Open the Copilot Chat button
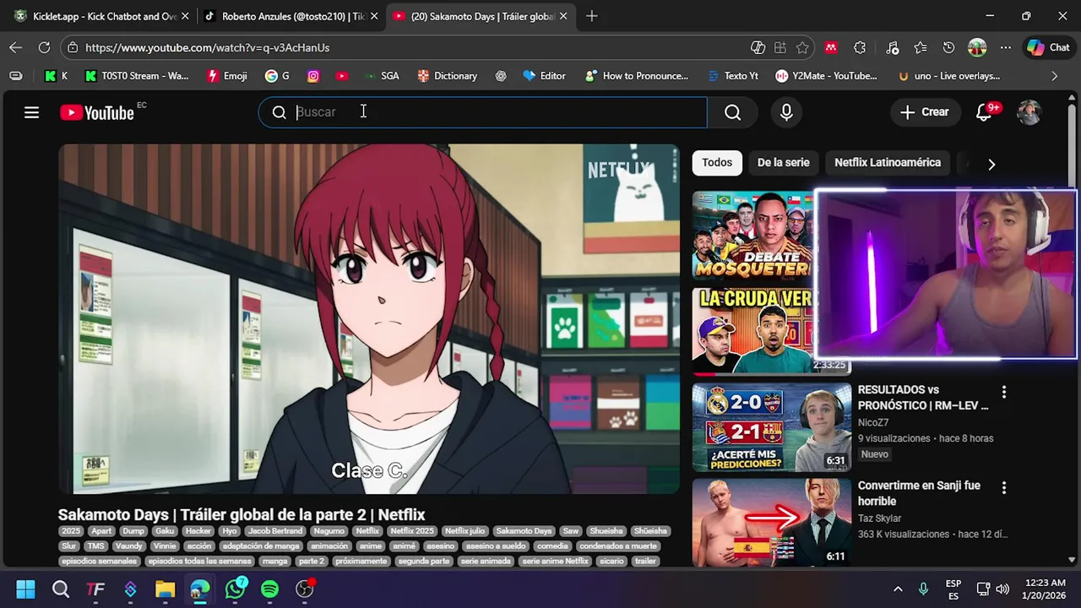Screen dimensions: 1081x608 (1048, 48)
